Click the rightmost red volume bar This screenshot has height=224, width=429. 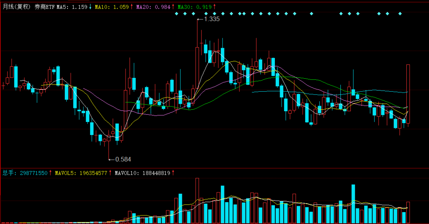click(x=408, y=212)
